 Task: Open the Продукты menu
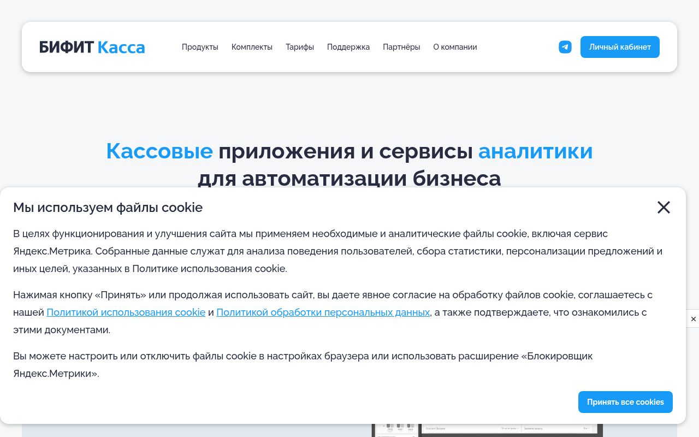point(200,47)
